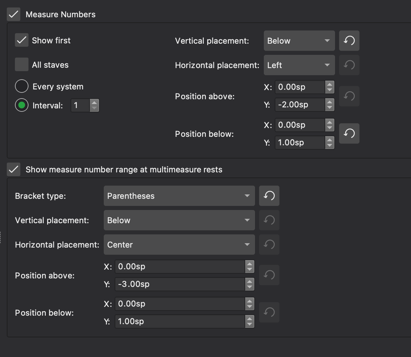Reset Bracket type to default

coord(269,196)
